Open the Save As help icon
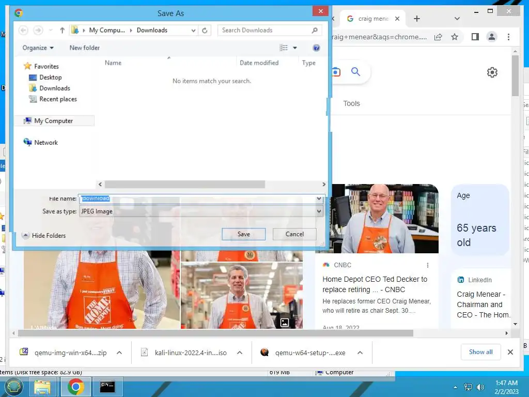529x397 pixels. 316,48
